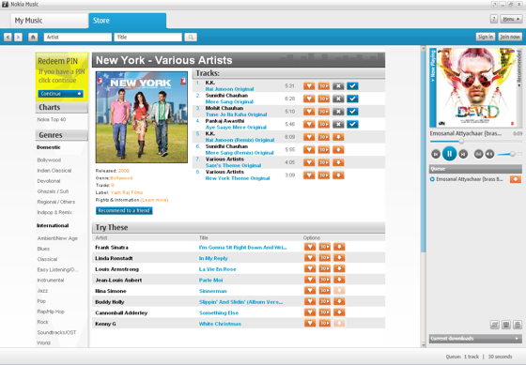
Task: Go back with the left arrow button
Action: pos(8,38)
